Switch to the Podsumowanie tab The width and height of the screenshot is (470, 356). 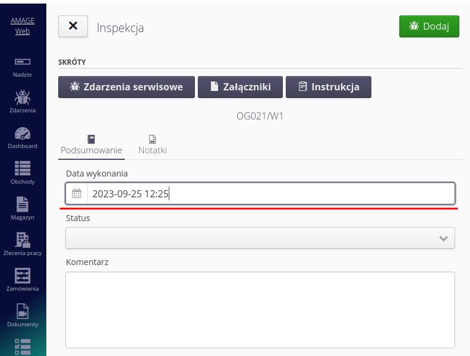[x=92, y=145]
